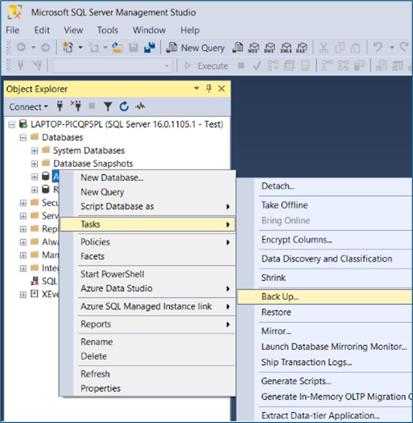Expand the System Databases node
Viewport: 413px width, 423px height.
point(34,150)
